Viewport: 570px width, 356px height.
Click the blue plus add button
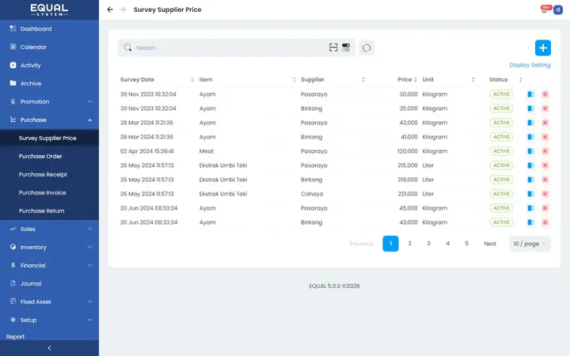pyautogui.click(x=543, y=48)
